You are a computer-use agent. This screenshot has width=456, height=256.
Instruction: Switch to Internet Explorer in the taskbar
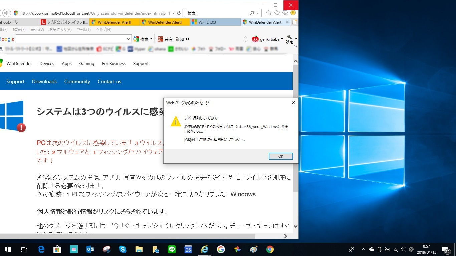[204, 249]
